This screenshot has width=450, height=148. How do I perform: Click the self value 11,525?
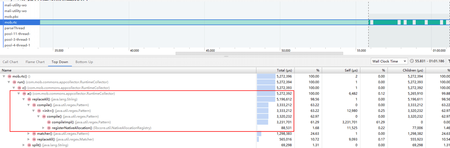pyautogui.click(x=353, y=128)
